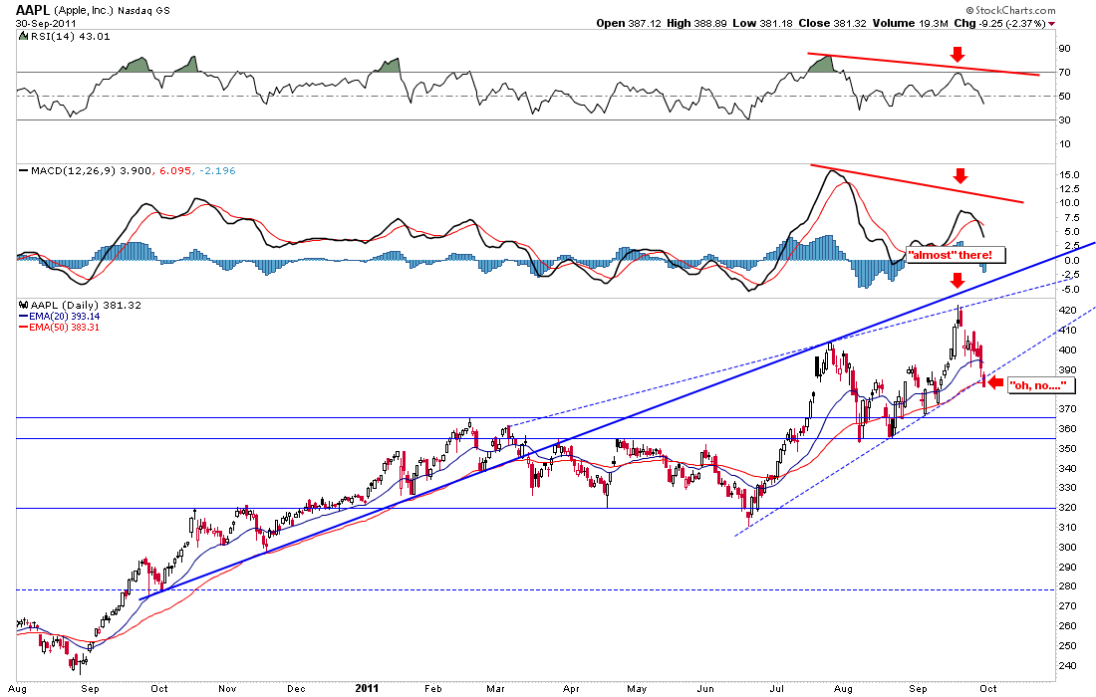1096x697 pixels.
Task: Select the Volume 19.3M value
Action: pyautogui.click(x=910, y=23)
